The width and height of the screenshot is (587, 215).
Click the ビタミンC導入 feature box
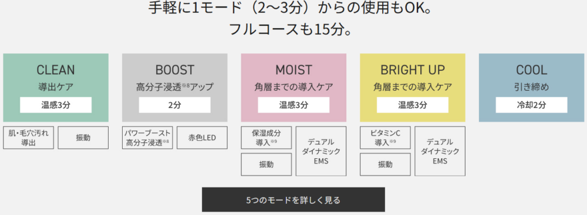(386, 138)
